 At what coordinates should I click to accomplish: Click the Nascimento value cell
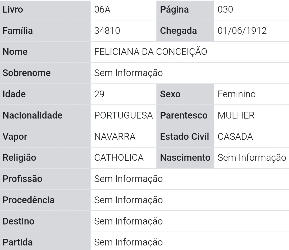tap(252, 158)
